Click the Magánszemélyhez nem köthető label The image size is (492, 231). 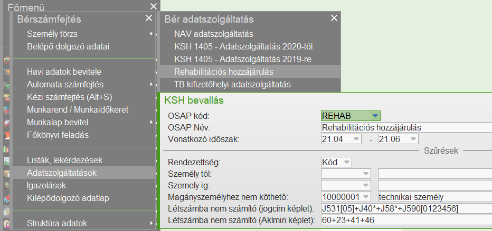click(228, 197)
